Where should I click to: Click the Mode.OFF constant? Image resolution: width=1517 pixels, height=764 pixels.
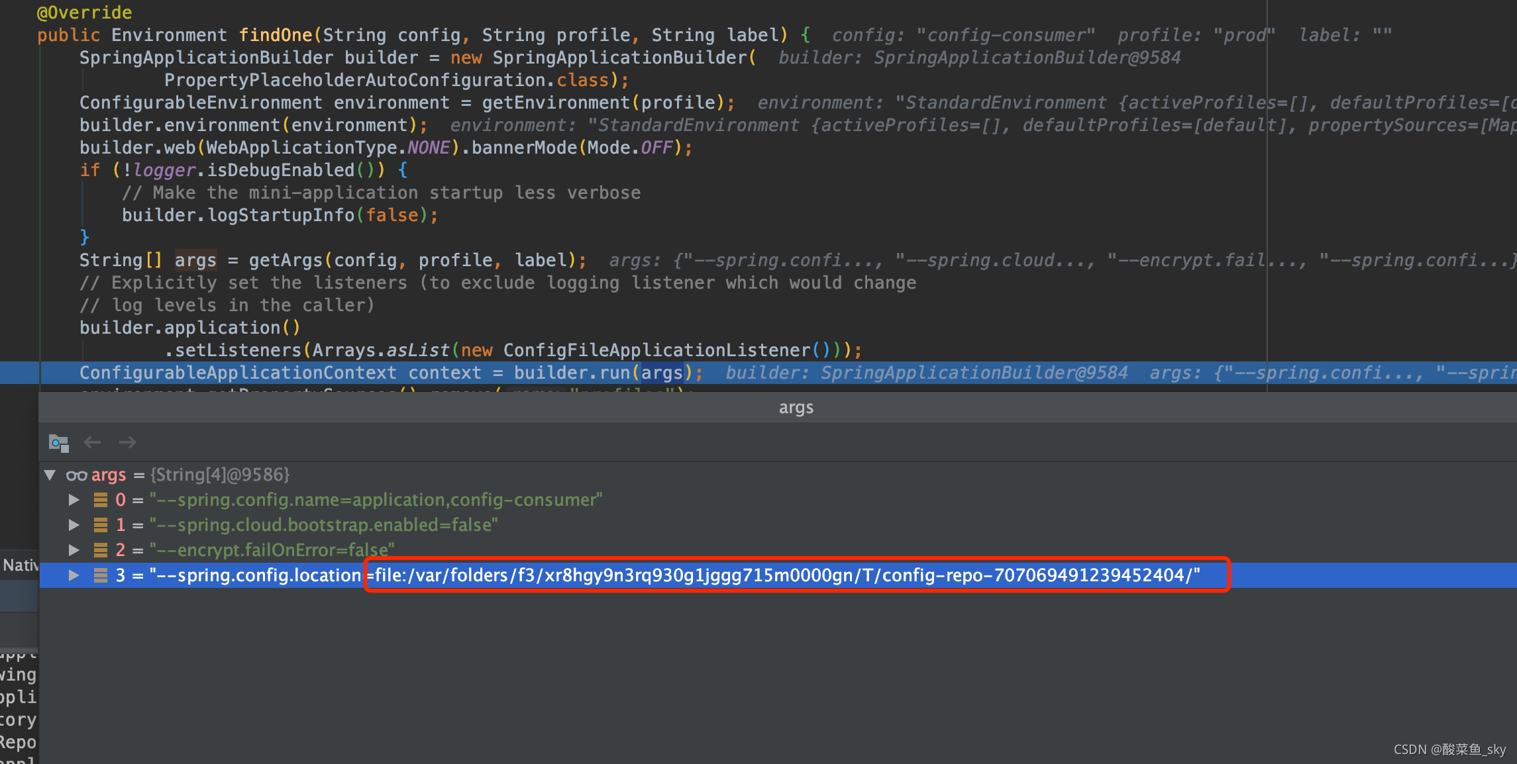(x=630, y=148)
